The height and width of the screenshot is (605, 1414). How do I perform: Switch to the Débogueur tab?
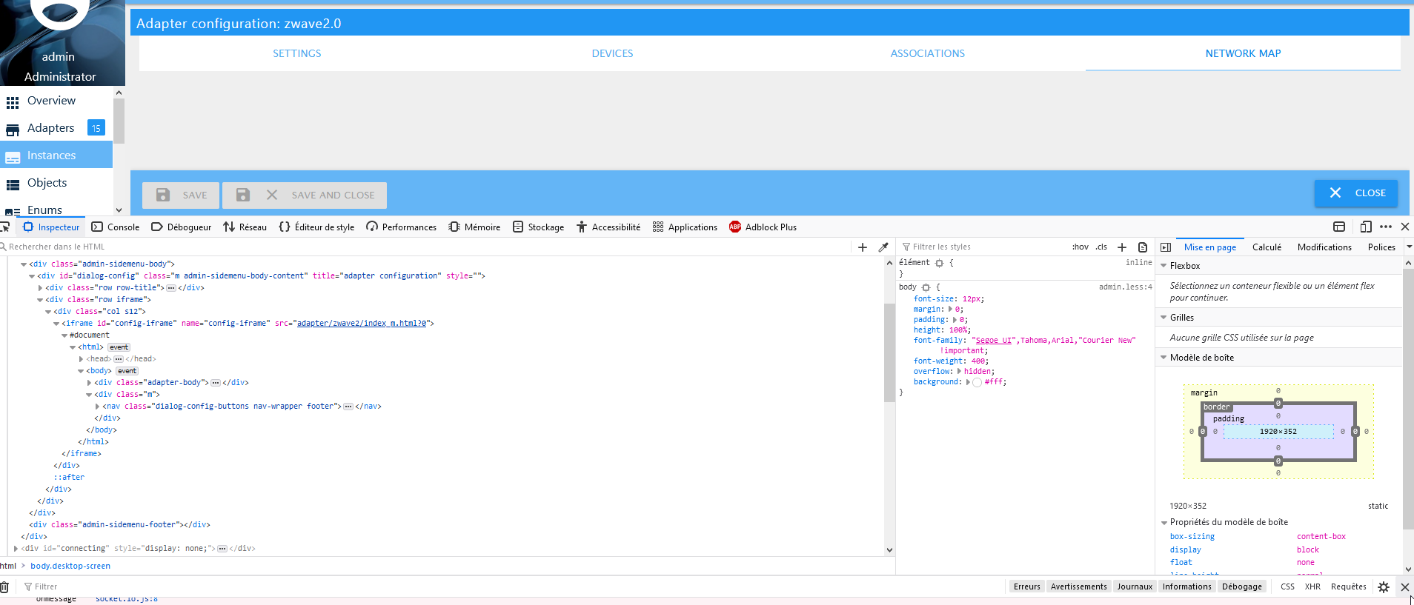pos(182,227)
